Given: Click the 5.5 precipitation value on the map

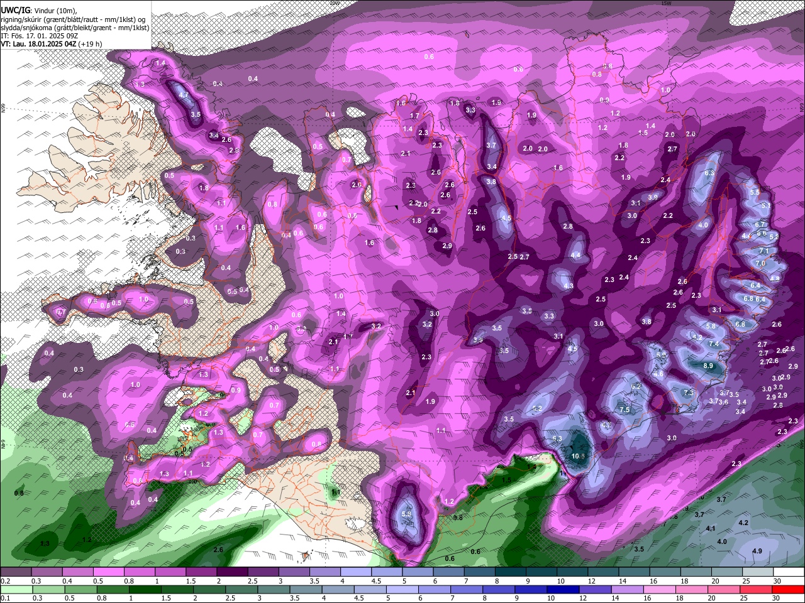Looking at the screenshot, I should click(755, 192).
